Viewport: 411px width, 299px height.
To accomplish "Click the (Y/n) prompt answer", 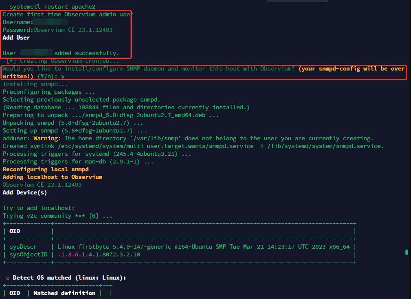I will point(63,76).
